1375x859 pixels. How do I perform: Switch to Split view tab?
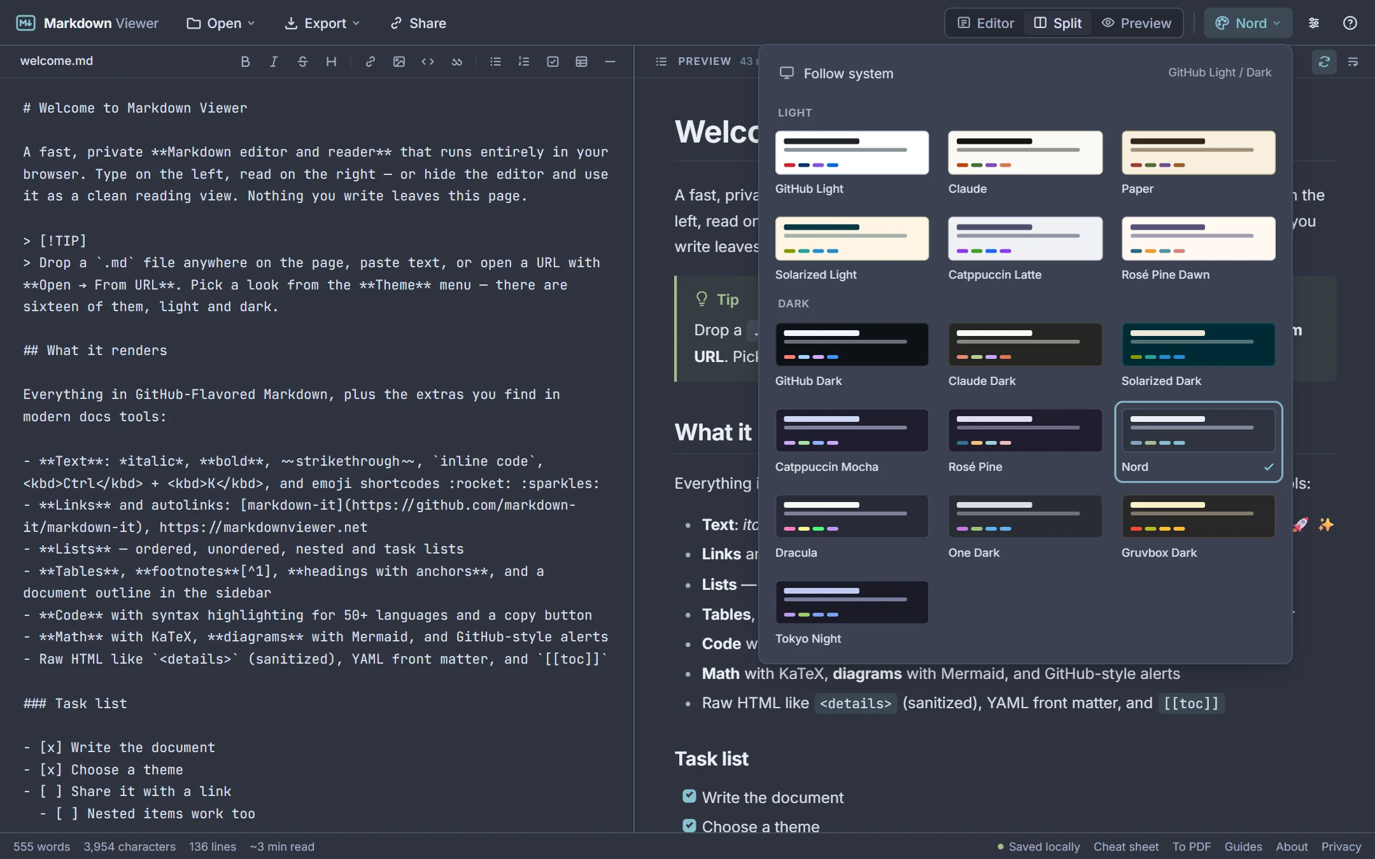(x=1058, y=23)
